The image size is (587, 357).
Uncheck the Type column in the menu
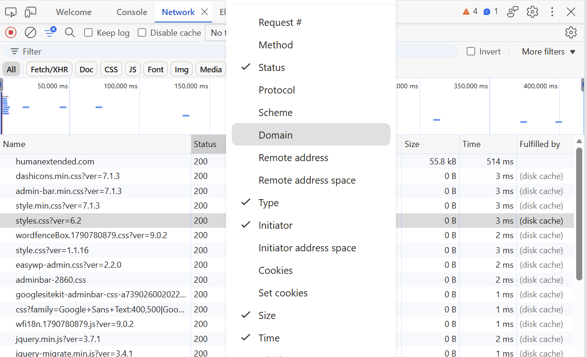pos(311,202)
